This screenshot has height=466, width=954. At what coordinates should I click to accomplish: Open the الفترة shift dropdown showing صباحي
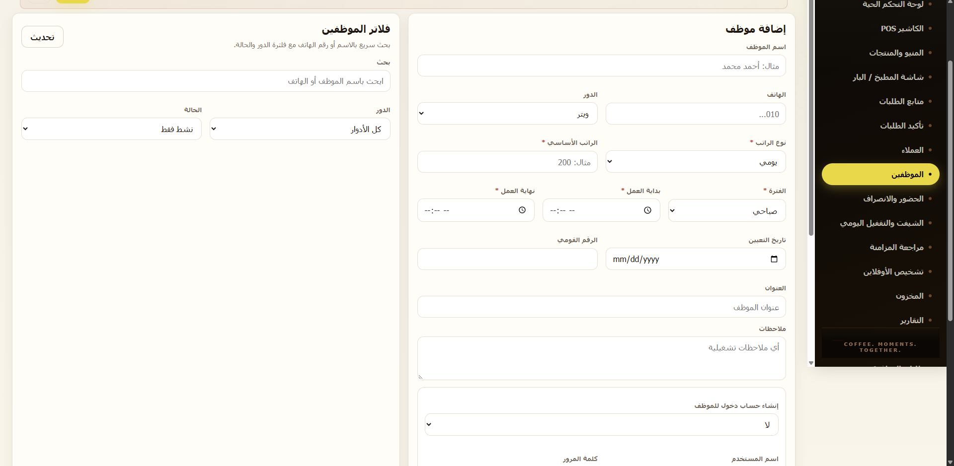click(727, 210)
